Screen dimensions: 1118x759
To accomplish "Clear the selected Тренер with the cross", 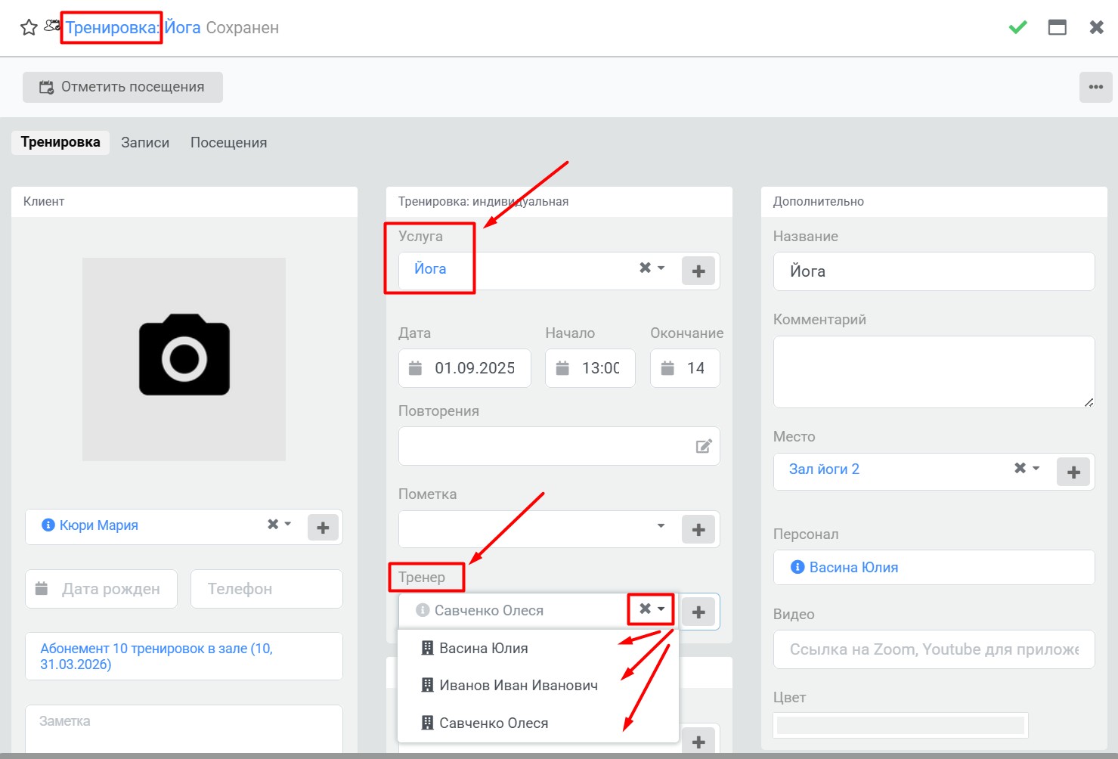I will [645, 609].
